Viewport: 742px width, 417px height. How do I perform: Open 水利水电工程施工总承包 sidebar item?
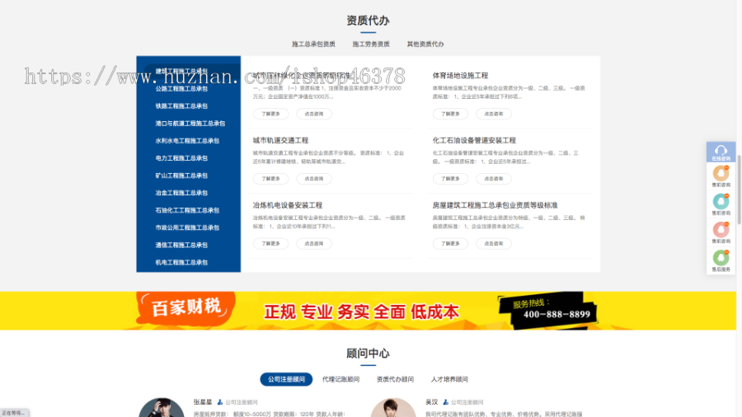187,141
